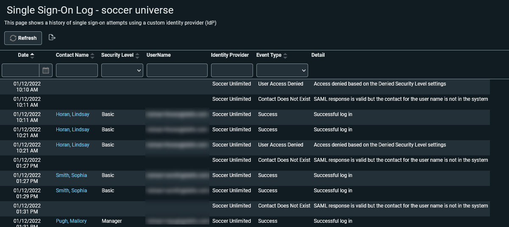The image size is (509, 227).
Task: Sort by the Date column arrow
Action: [32, 55]
